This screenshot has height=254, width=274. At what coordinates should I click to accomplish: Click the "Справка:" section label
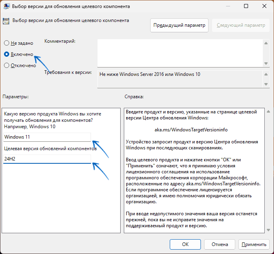(x=134, y=97)
